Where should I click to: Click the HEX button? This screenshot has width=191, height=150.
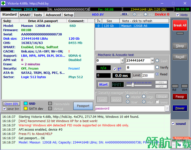coord(124,14)
